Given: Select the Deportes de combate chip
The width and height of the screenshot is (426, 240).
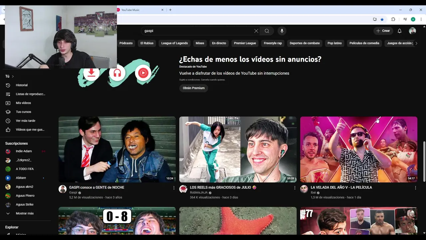Looking at the screenshot, I should click(x=305, y=43).
